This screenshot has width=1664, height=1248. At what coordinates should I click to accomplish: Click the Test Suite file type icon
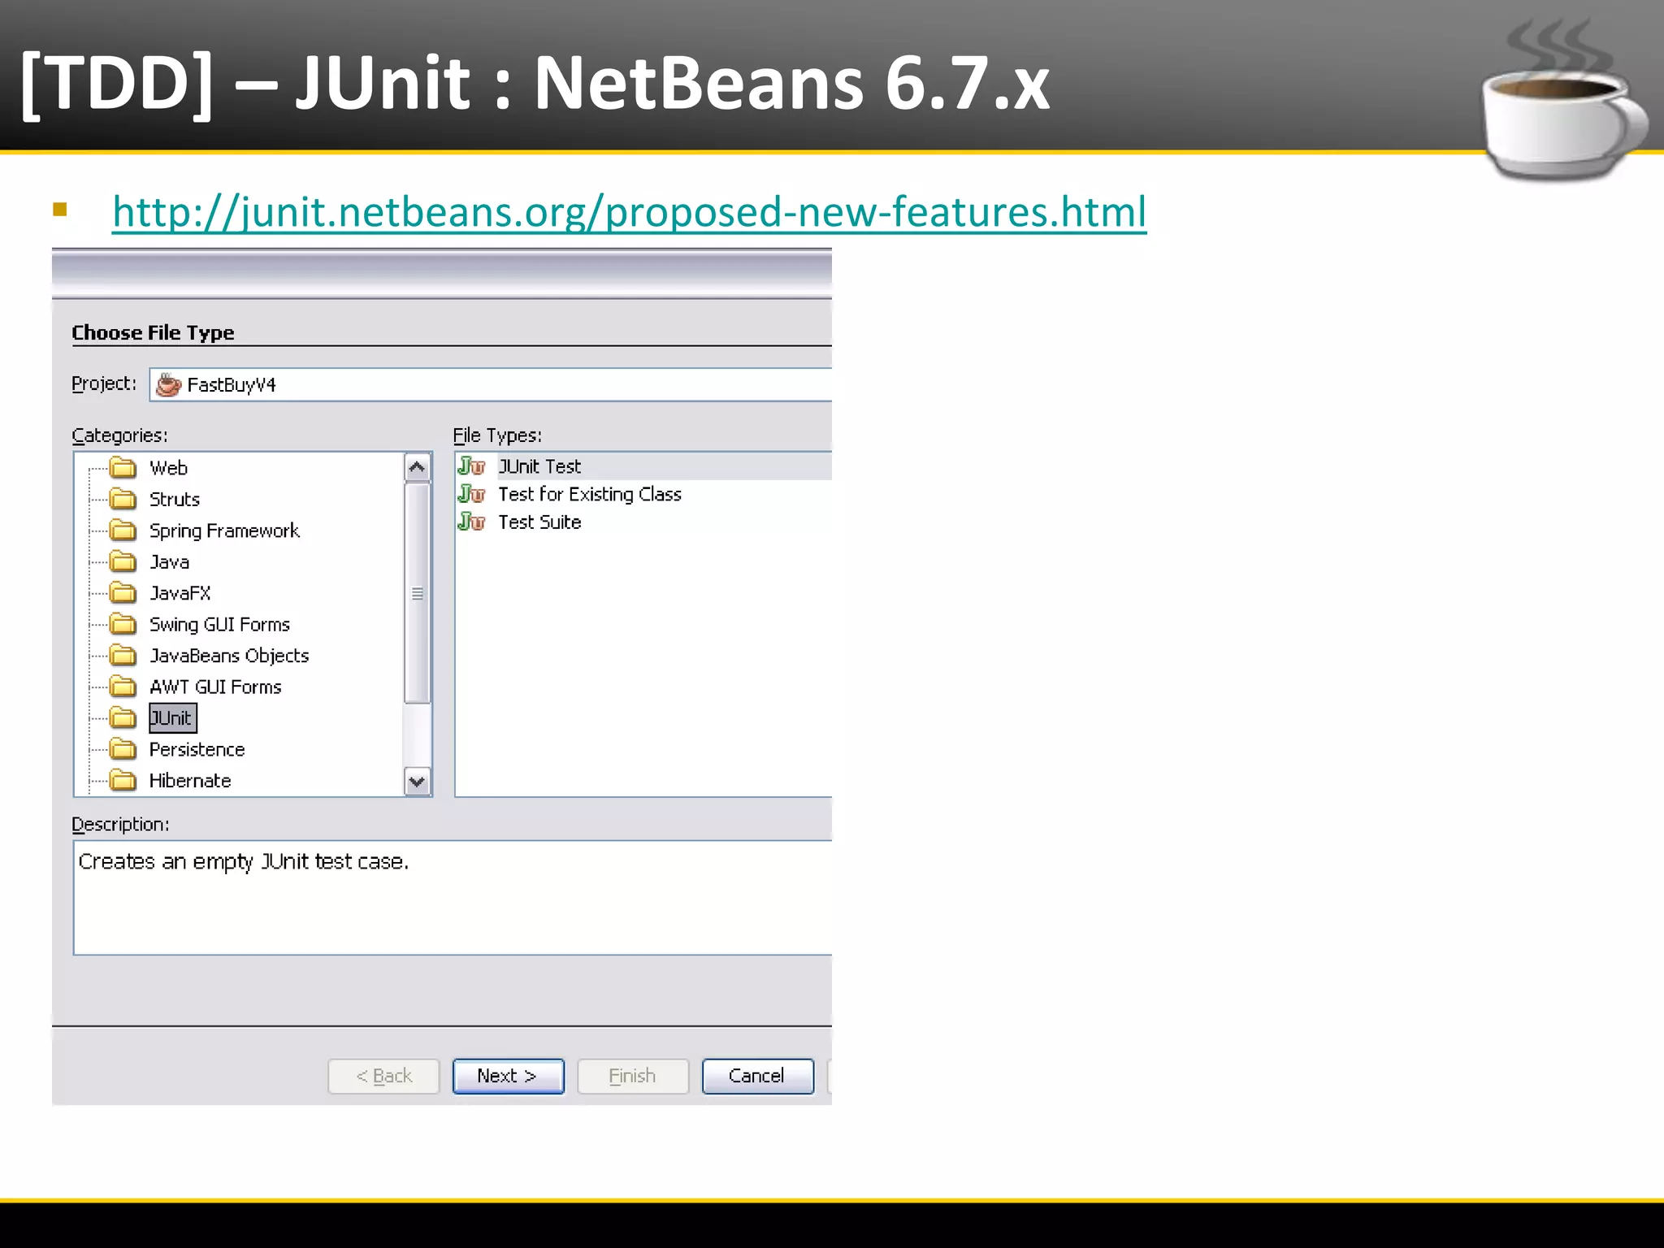point(471,522)
